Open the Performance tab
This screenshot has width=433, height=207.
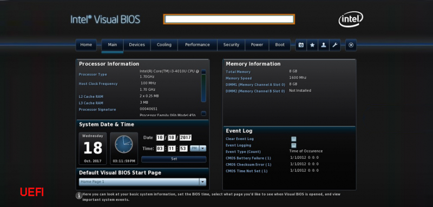198,45
